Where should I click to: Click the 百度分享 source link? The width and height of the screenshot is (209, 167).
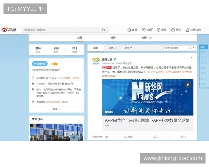[x=127, y=63]
